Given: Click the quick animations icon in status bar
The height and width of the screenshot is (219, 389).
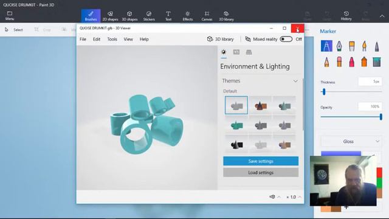Looking at the screenshot, I should click(272, 196).
